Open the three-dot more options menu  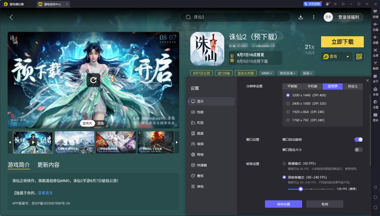[313, 17]
